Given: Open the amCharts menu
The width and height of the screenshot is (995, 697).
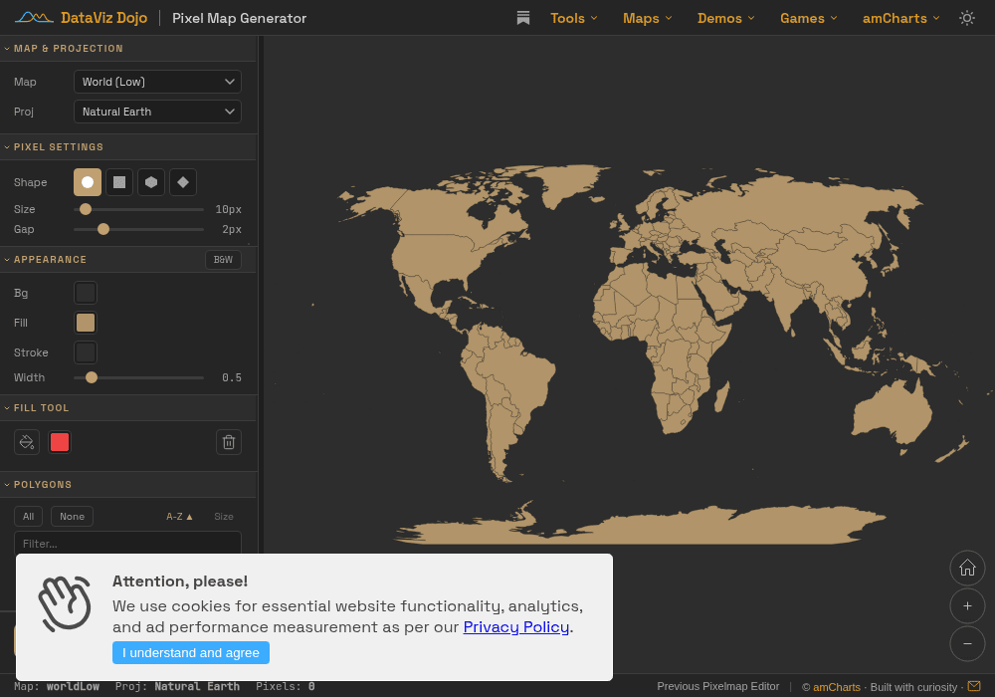Looking at the screenshot, I should click(901, 18).
